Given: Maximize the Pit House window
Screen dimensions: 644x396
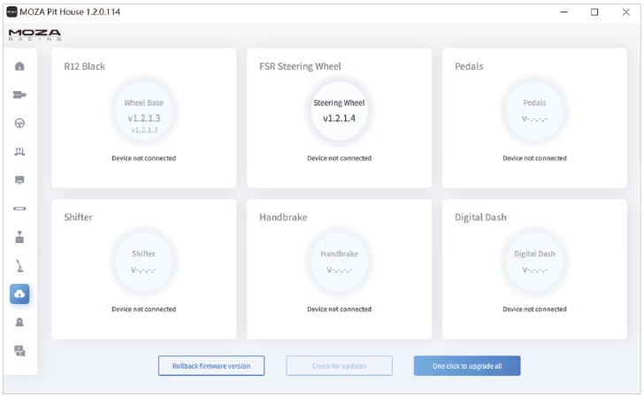Looking at the screenshot, I should (x=594, y=11).
